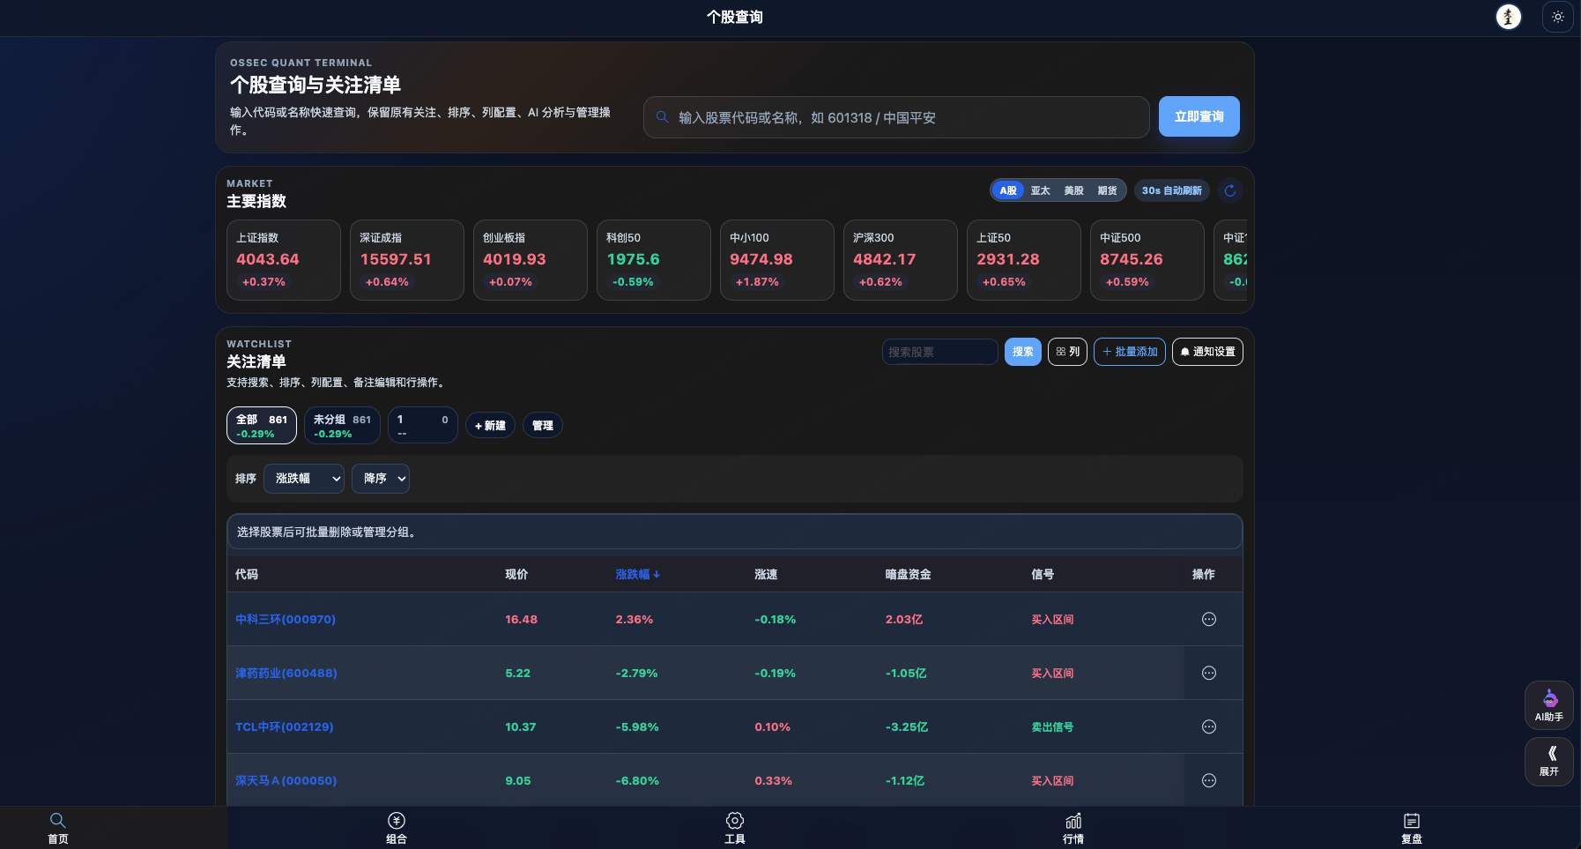The height and width of the screenshot is (849, 1581).
Task: Click the 管理 manage groups button
Action: coord(543,426)
